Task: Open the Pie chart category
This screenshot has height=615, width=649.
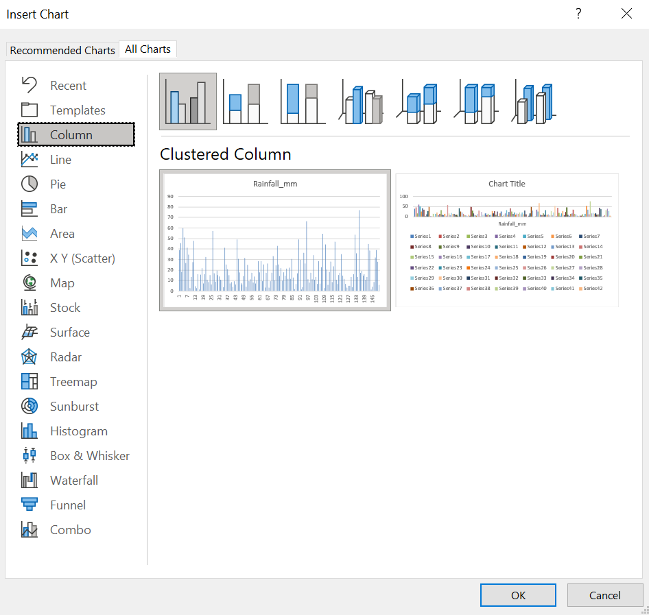Action: coord(58,184)
